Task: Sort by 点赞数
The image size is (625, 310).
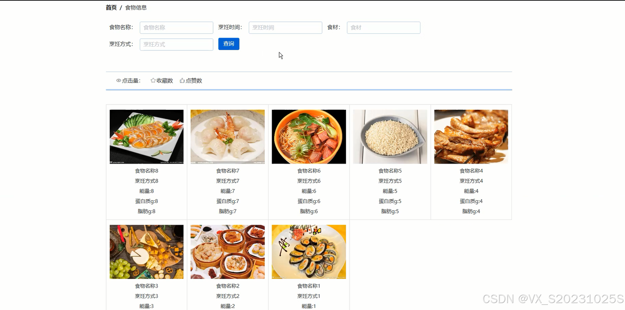Action: [x=191, y=80]
